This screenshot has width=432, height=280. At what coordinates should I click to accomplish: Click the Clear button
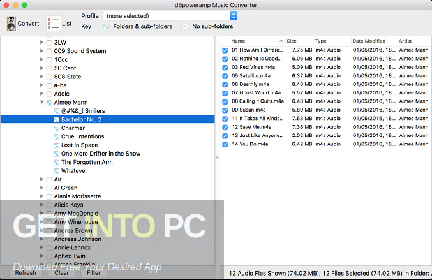(61, 273)
